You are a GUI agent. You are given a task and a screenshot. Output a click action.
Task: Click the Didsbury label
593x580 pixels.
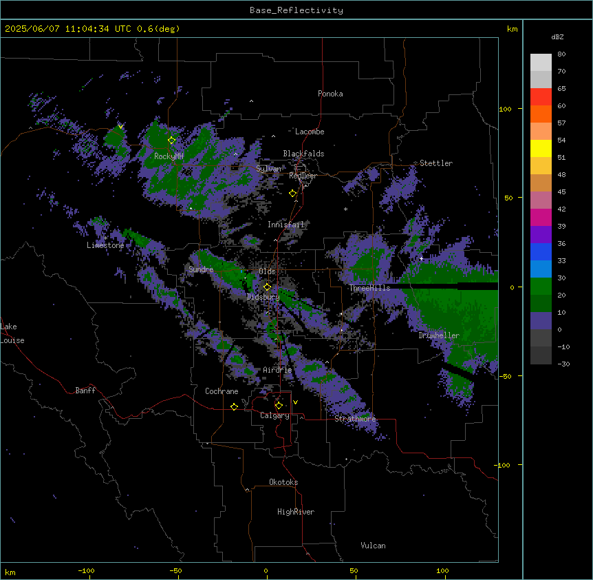pyautogui.click(x=263, y=297)
